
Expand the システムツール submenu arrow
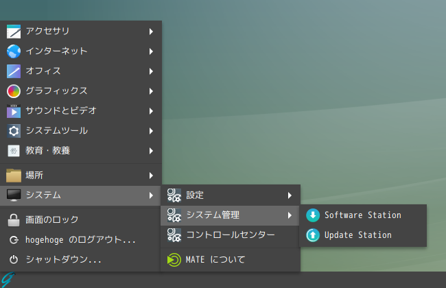(151, 131)
